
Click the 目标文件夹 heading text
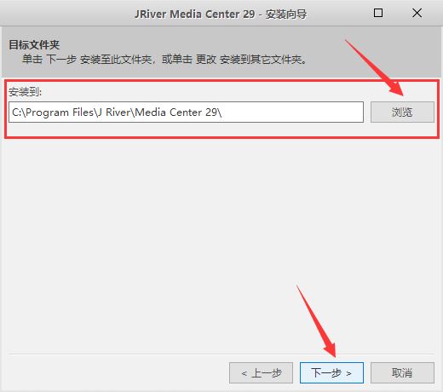pyautogui.click(x=34, y=45)
